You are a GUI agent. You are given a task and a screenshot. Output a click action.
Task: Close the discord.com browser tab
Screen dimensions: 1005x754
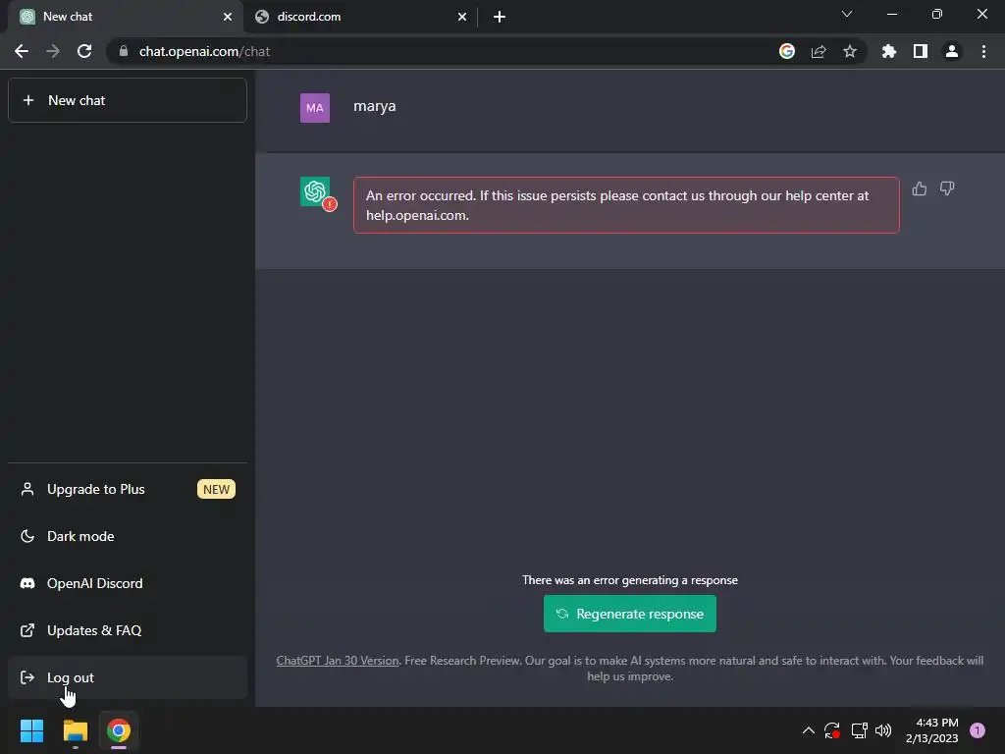[462, 17]
